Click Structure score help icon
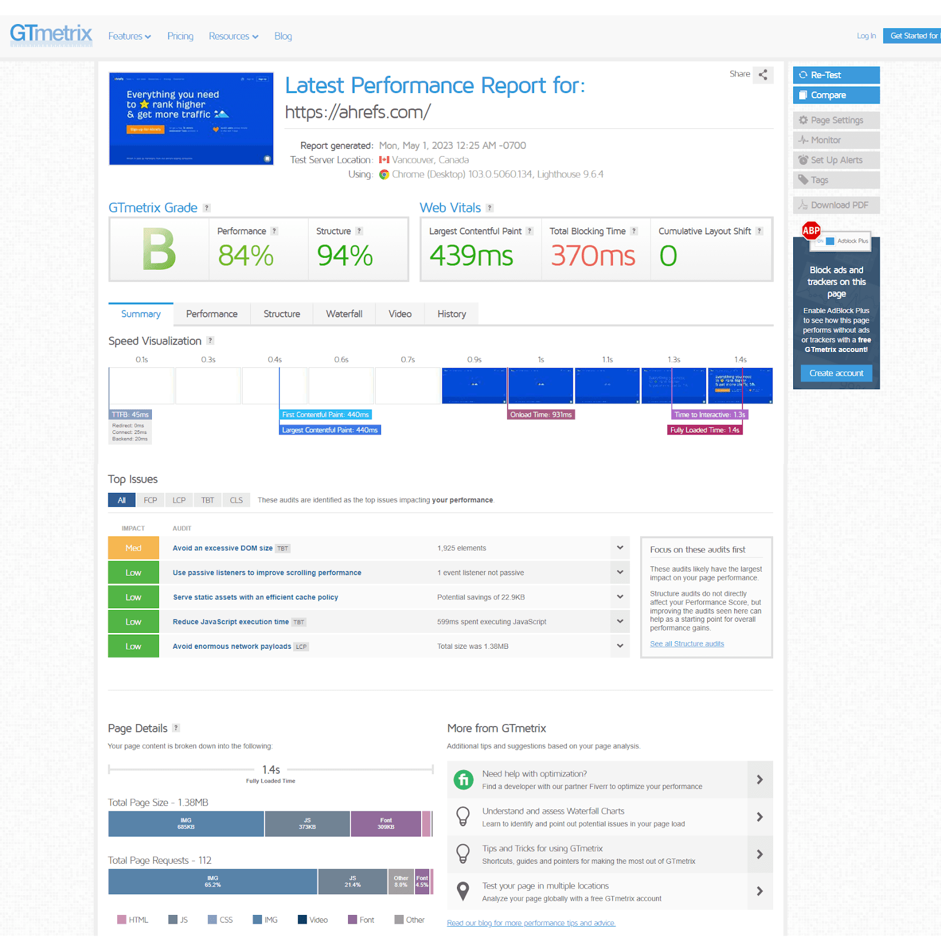941x942 pixels. pos(359,231)
